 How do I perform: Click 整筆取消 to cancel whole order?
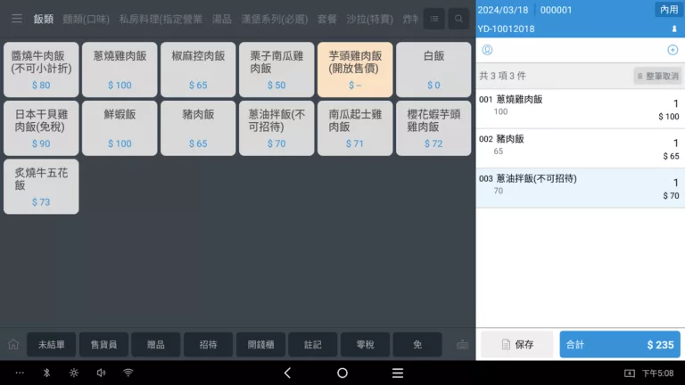[657, 76]
